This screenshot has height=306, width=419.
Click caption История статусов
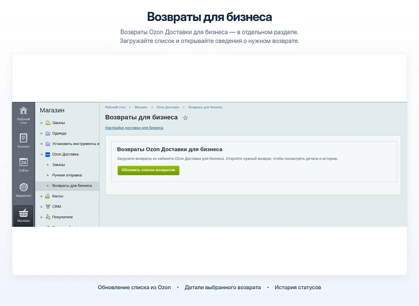coord(298,287)
